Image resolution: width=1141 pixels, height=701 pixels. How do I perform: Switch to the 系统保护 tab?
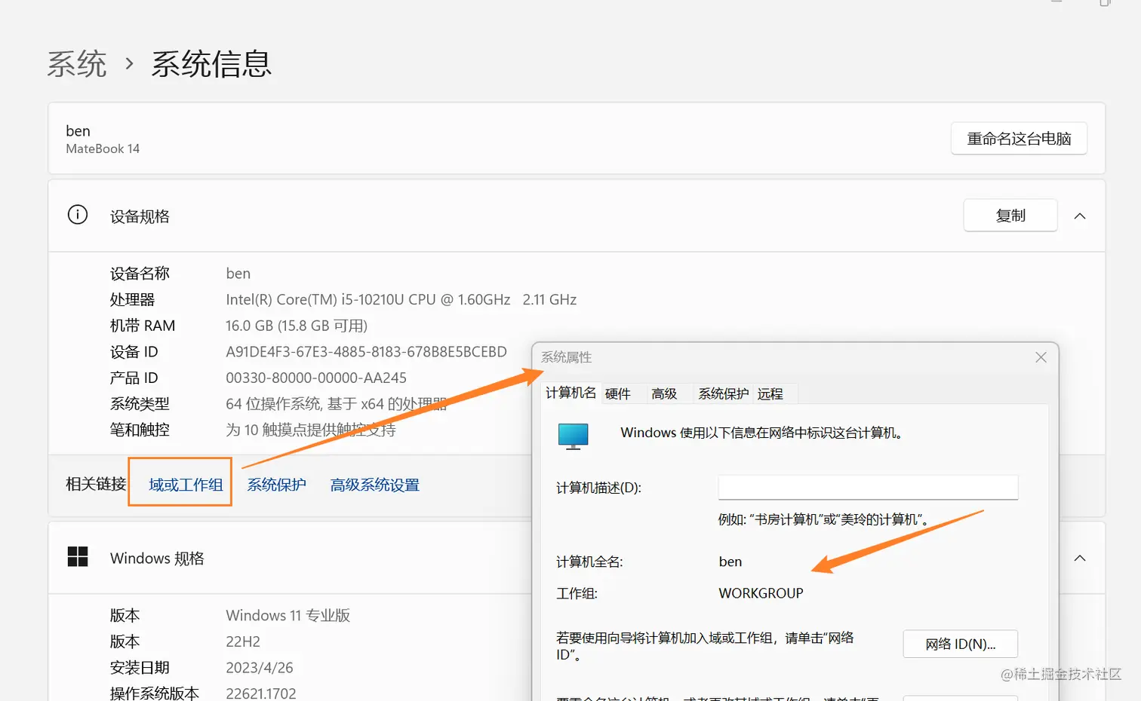[x=723, y=393]
